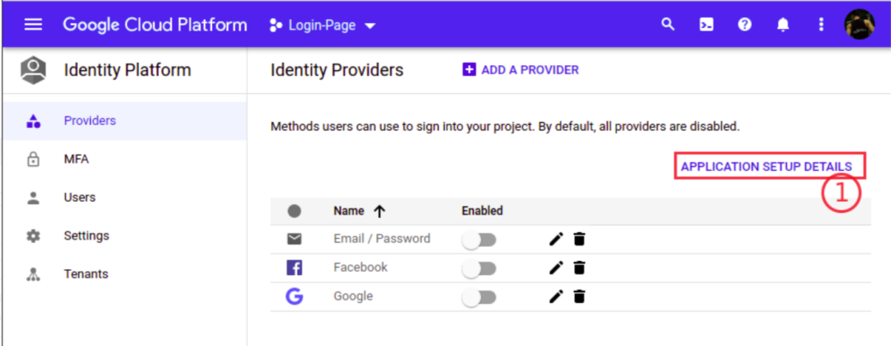Click the Email / Password row name

382,239
